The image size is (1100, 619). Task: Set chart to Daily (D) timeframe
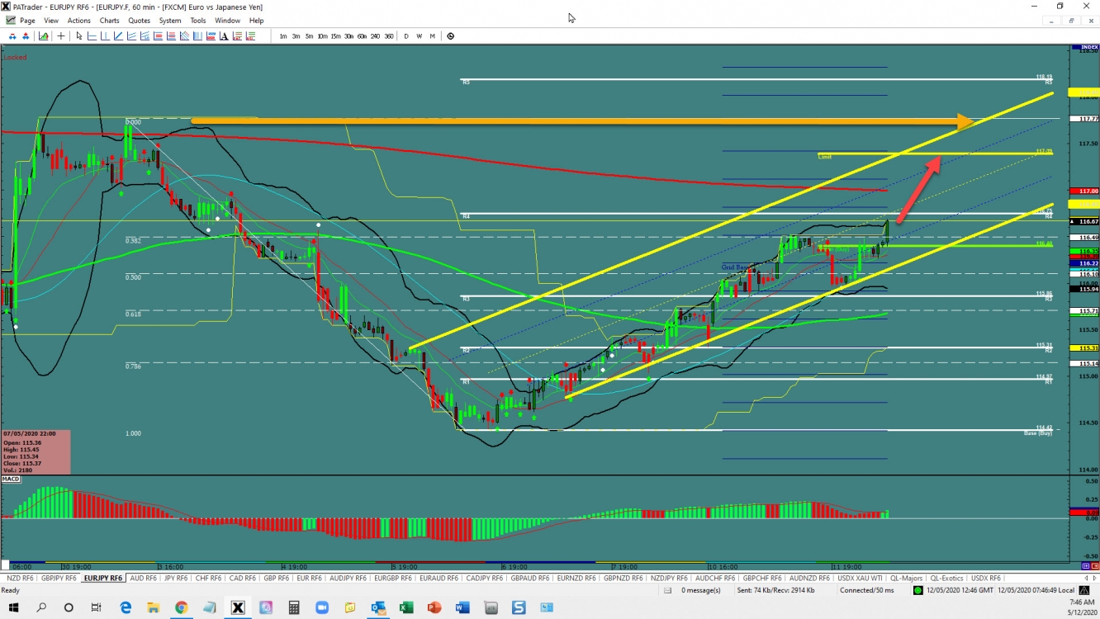coord(405,36)
